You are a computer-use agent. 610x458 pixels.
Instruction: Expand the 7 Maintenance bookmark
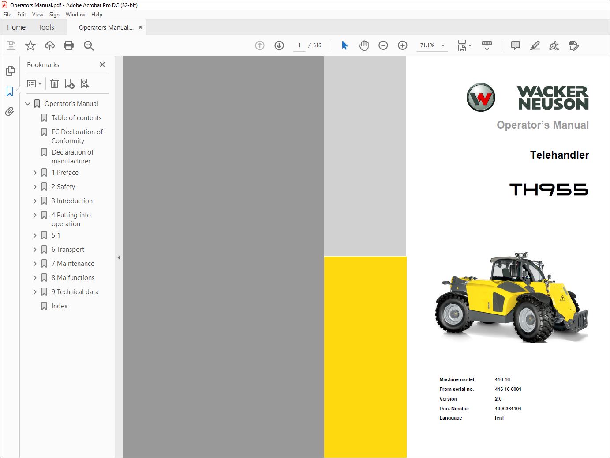[x=35, y=264]
